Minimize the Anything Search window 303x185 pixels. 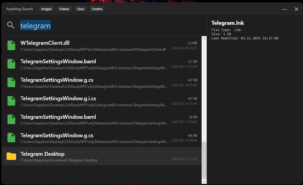click(285, 9)
